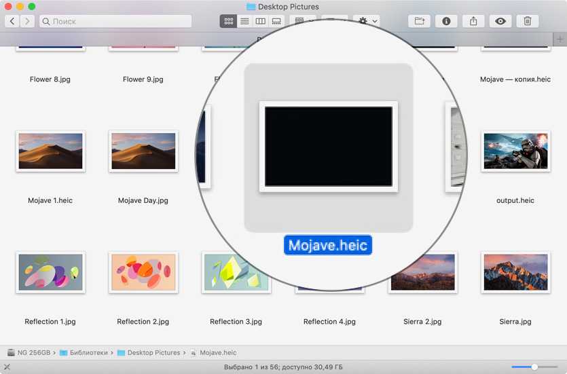Open the item grouping dropdown
The width and height of the screenshot is (567, 374).
(x=302, y=21)
